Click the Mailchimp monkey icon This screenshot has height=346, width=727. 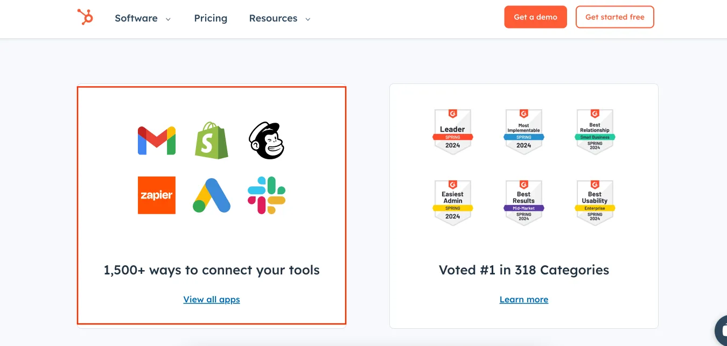click(x=266, y=140)
